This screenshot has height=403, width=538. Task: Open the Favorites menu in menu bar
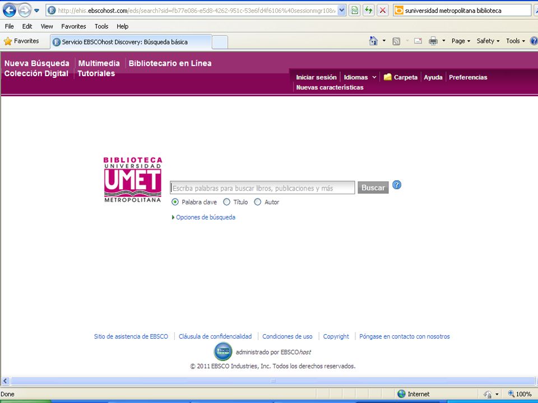point(73,26)
